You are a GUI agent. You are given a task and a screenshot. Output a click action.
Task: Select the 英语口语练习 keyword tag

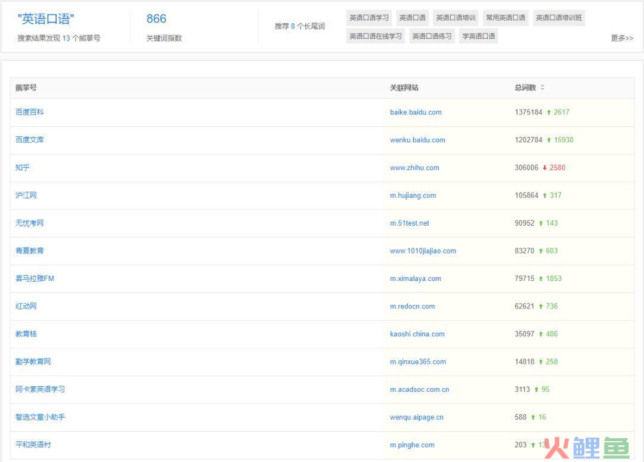pos(432,36)
